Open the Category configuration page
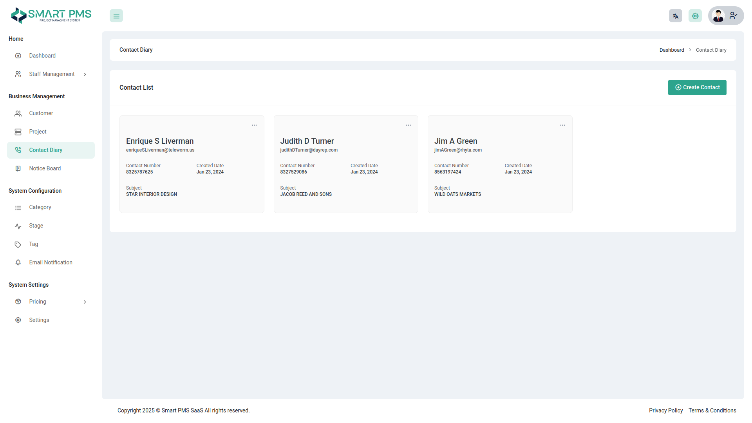The height and width of the screenshot is (423, 752). tap(40, 207)
